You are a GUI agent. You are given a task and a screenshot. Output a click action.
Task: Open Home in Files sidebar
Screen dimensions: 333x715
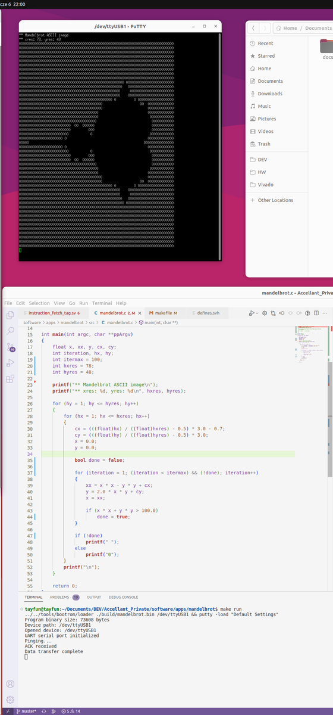(277, 69)
